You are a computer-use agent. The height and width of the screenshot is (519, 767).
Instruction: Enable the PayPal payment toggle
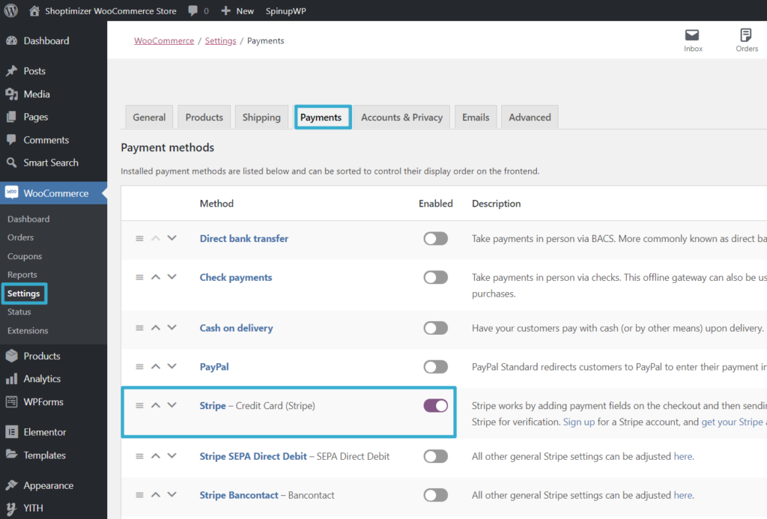coord(435,367)
